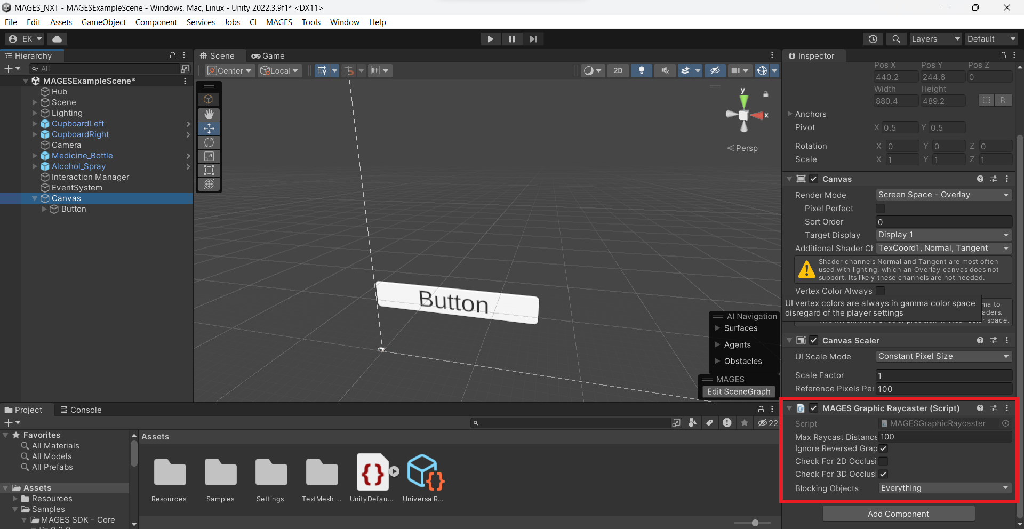Toggle Check For 2D Occlusion checkbox
Screen dimensions: 1024x529
(883, 461)
